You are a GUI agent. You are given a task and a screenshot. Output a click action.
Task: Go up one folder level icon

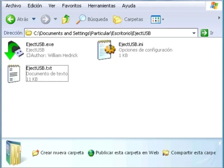click(66, 19)
